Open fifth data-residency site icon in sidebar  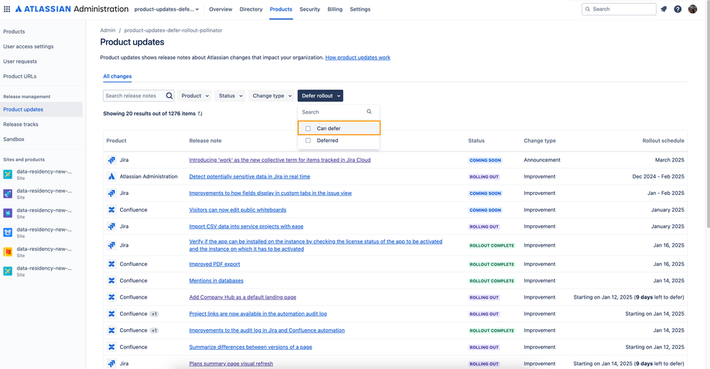tap(8, 252)
